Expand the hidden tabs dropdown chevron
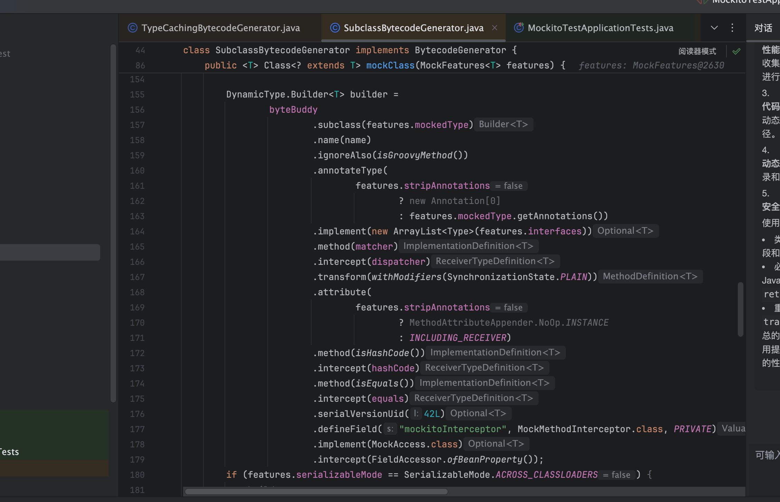780x502 pixels. point(714,28)
